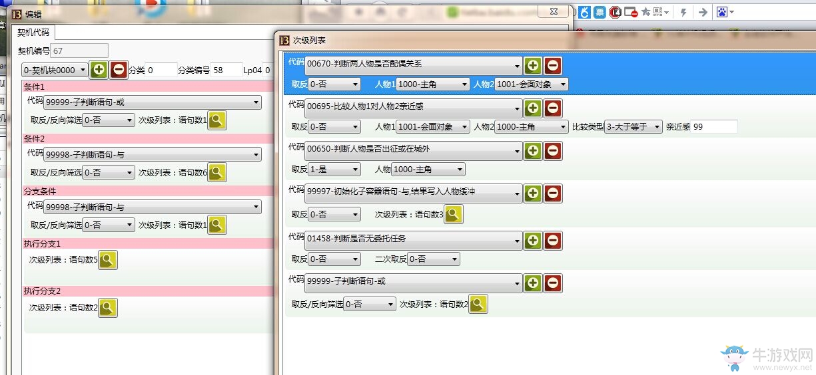
Task: Open 00650-判断人物是否出征或在城外 code dropdown
Action: (x=413, y=150)
